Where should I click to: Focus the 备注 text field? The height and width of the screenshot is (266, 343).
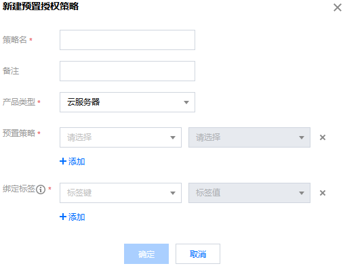127,71
